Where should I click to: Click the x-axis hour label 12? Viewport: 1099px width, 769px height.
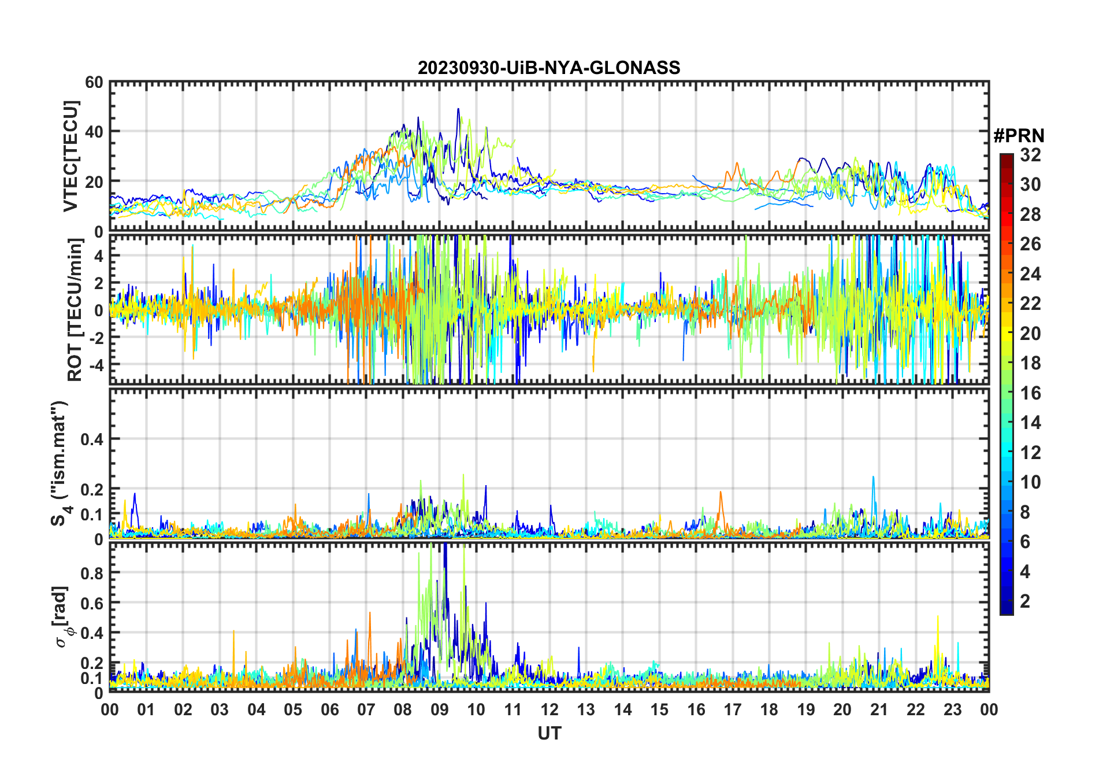549,709
